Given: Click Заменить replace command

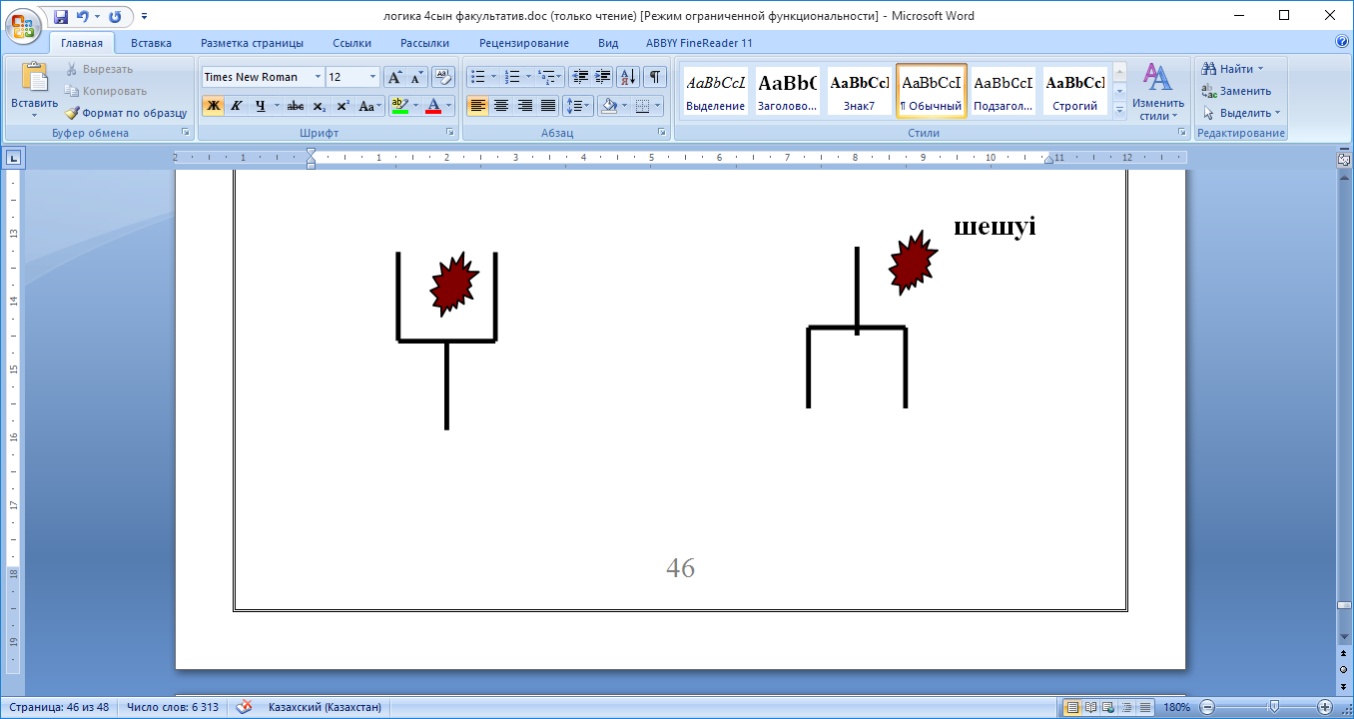Looking at the screenshot, I should coord(1237,91).
